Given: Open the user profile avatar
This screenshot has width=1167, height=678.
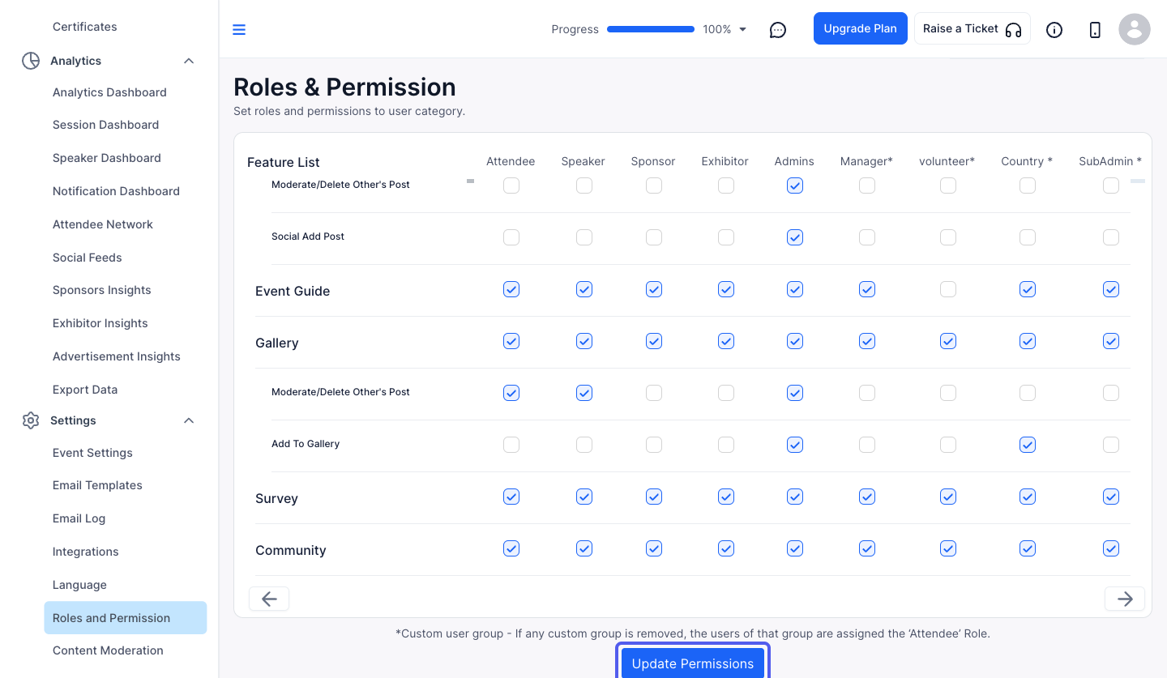Looking at the screenshot, I should pyautogui.click(x=1135, y=29).
